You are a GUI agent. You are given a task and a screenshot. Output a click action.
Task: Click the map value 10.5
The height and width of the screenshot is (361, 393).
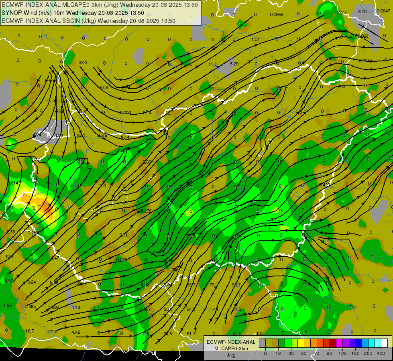[145, 334]
